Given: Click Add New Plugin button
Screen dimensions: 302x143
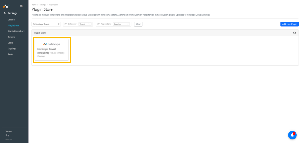Looking at the screenshot, I should pyautogui.click(x=290, y=24).
